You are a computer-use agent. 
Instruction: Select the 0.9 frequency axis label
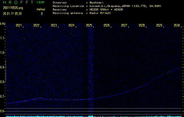[x=3, y=67]
